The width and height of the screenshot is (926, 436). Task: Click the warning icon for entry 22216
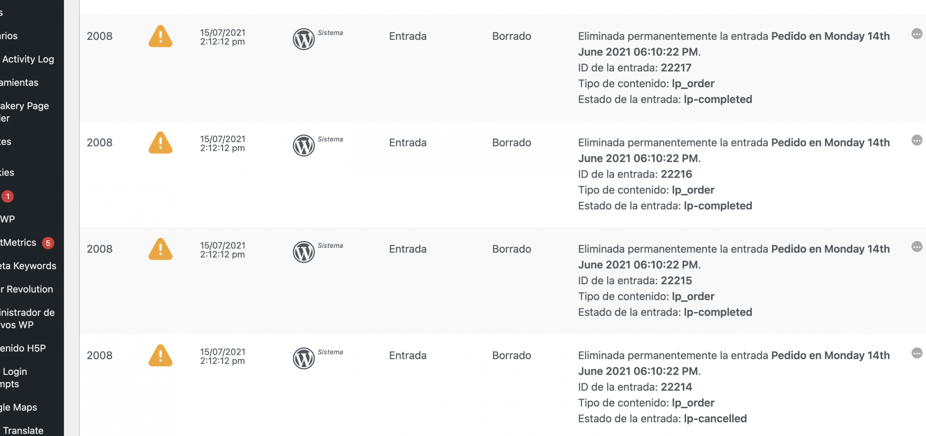click(161, 143)
